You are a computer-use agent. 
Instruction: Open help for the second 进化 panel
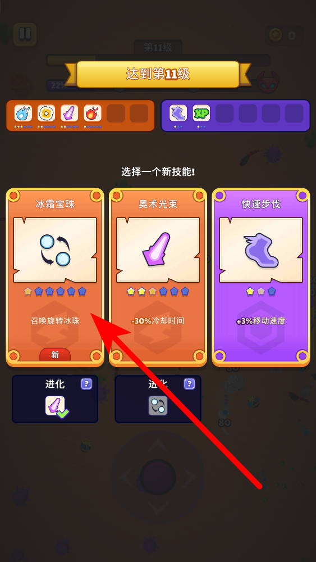pyautogui.click(x=189, y=384)
